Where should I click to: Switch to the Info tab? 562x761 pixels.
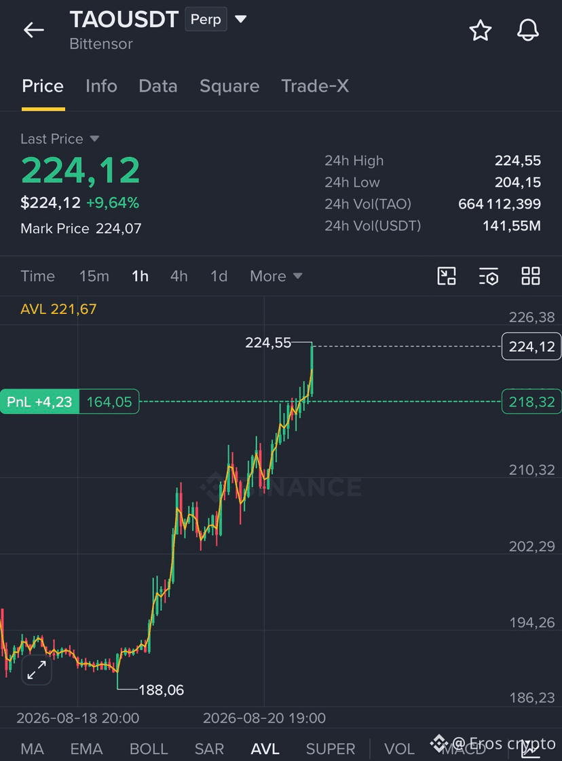point(101,86)
